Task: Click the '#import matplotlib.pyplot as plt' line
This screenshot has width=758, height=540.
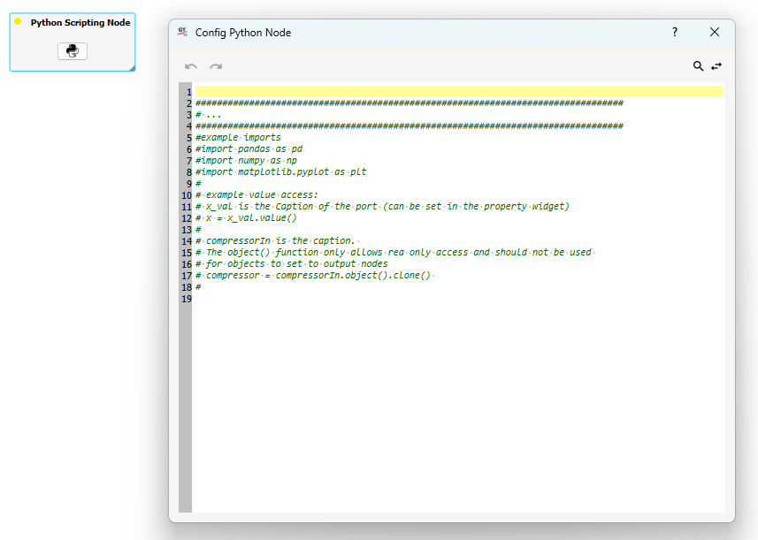Action: 281,172
